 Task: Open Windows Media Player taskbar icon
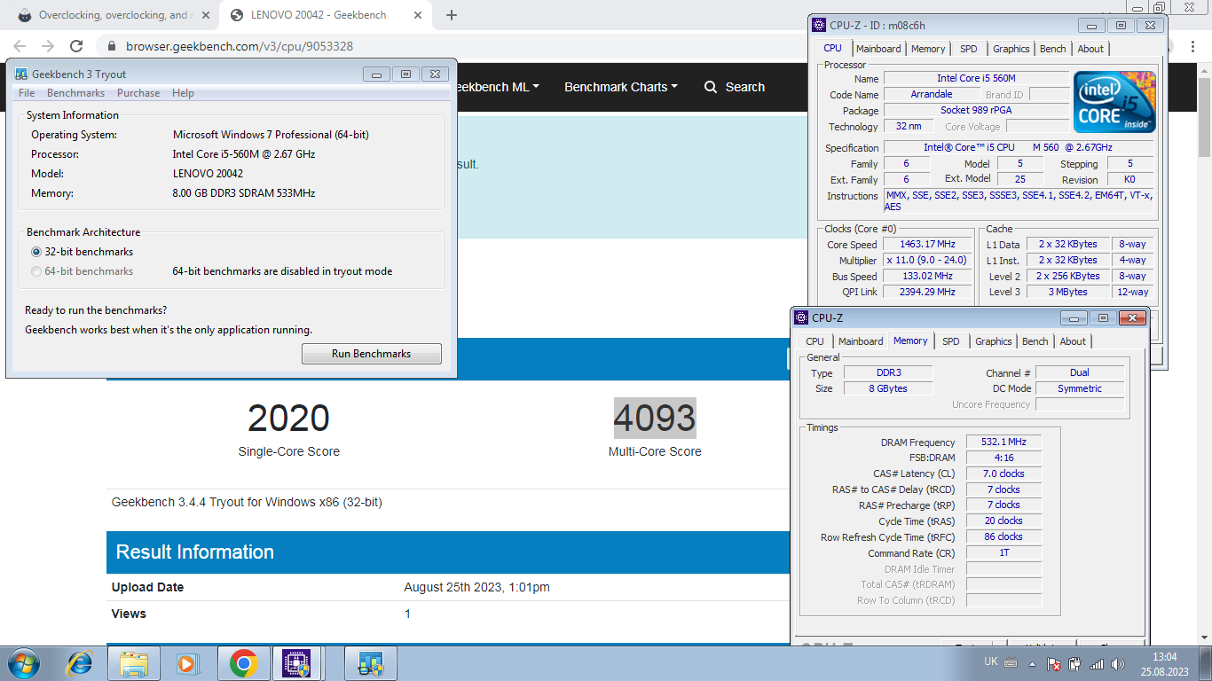[x=186, y=663]
